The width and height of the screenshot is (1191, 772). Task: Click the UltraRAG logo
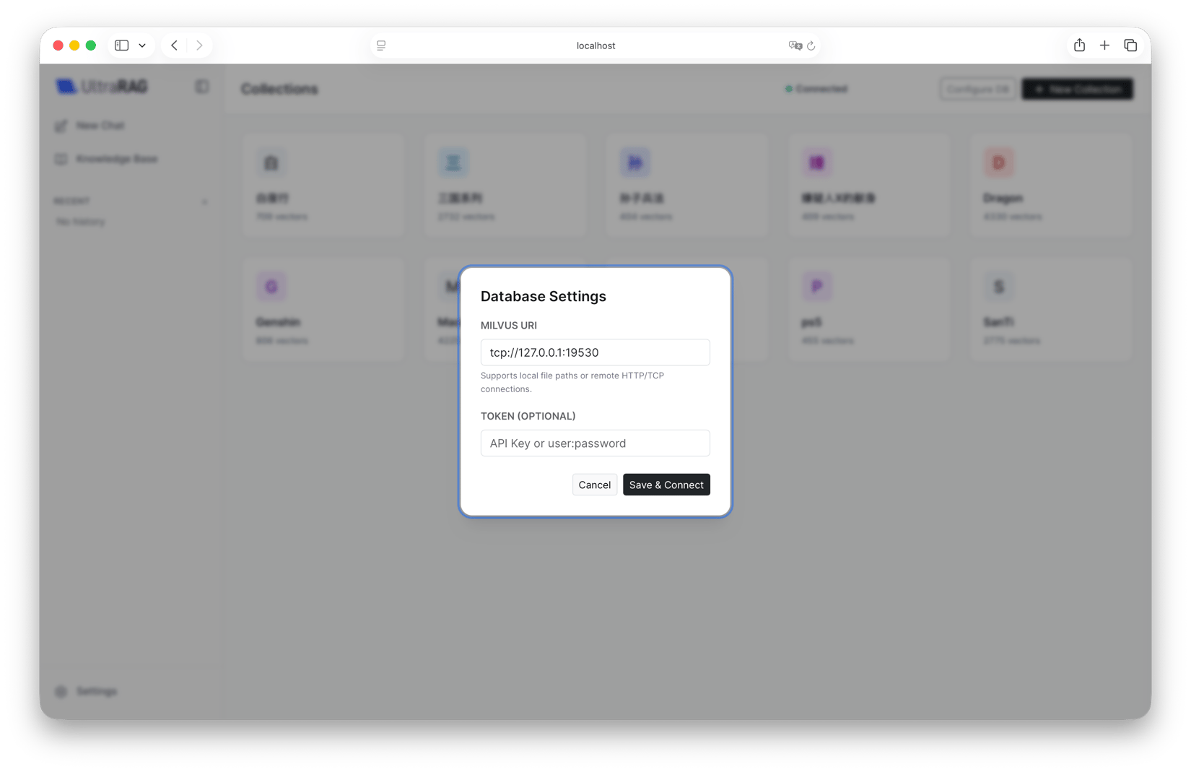click(x=102, y=87)
